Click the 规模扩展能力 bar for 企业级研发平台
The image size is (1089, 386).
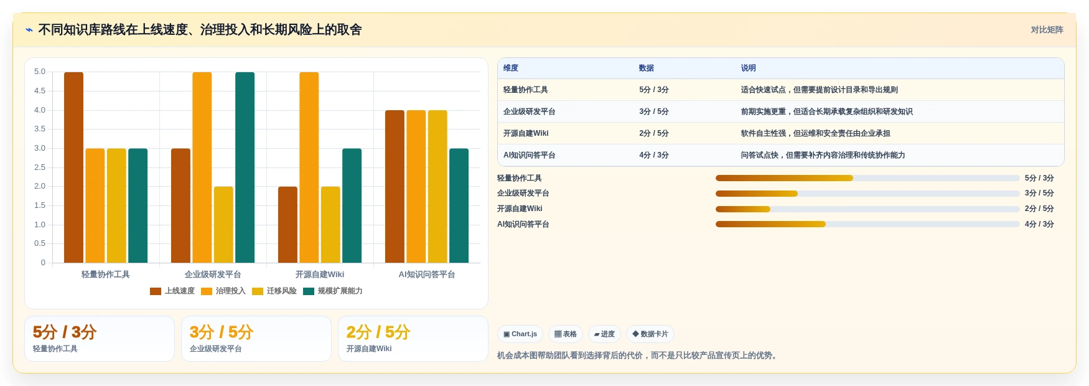coord(245,167)
